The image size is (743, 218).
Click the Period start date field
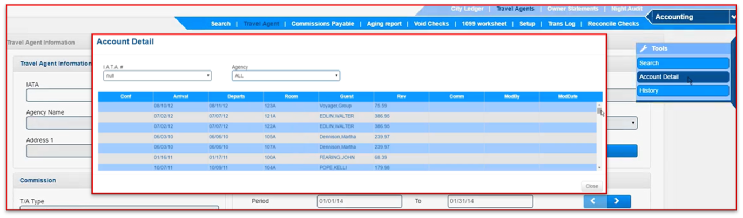(359, 201)
